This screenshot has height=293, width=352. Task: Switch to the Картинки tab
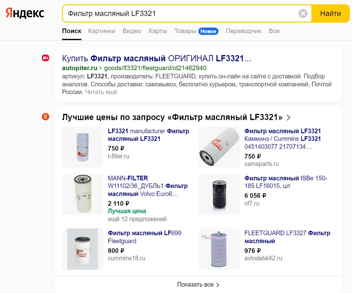pyautogui.click(x=101, y=31)
